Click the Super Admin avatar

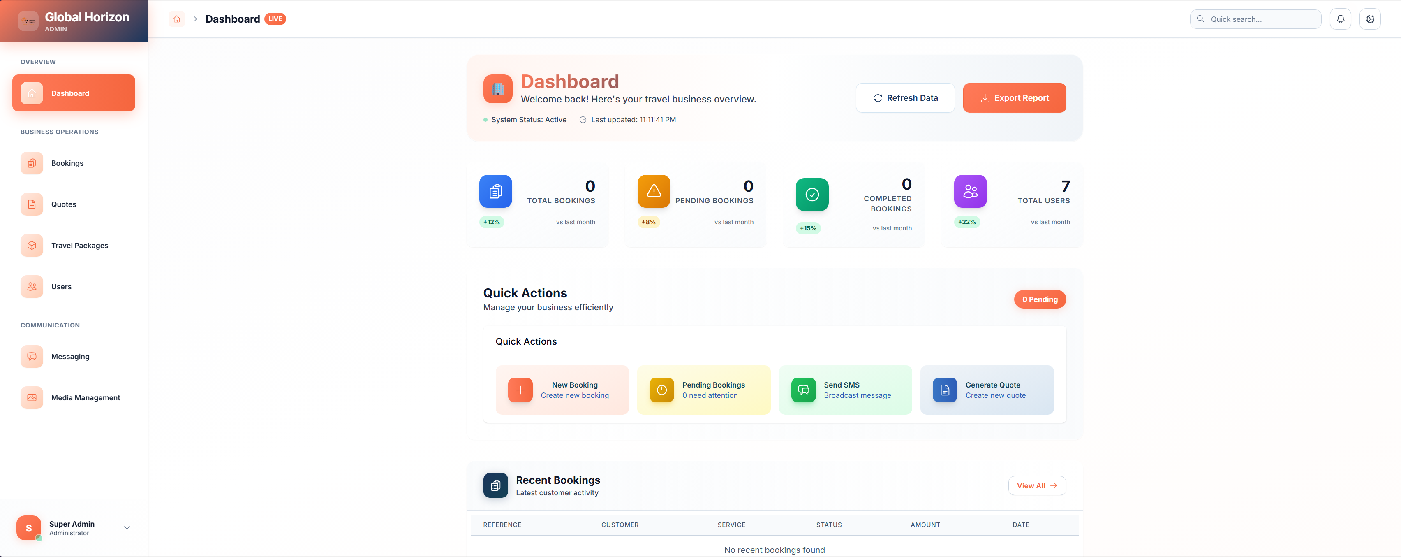click(29, 528)
